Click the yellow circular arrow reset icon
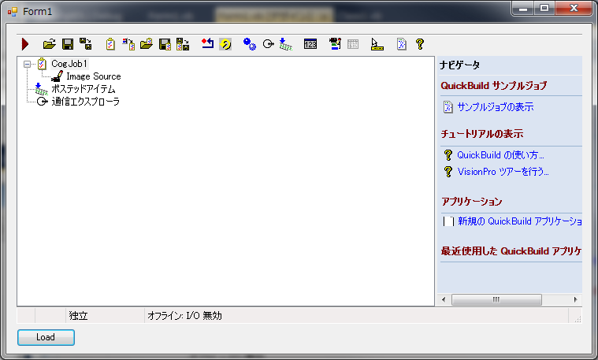 tap(225, 44)
